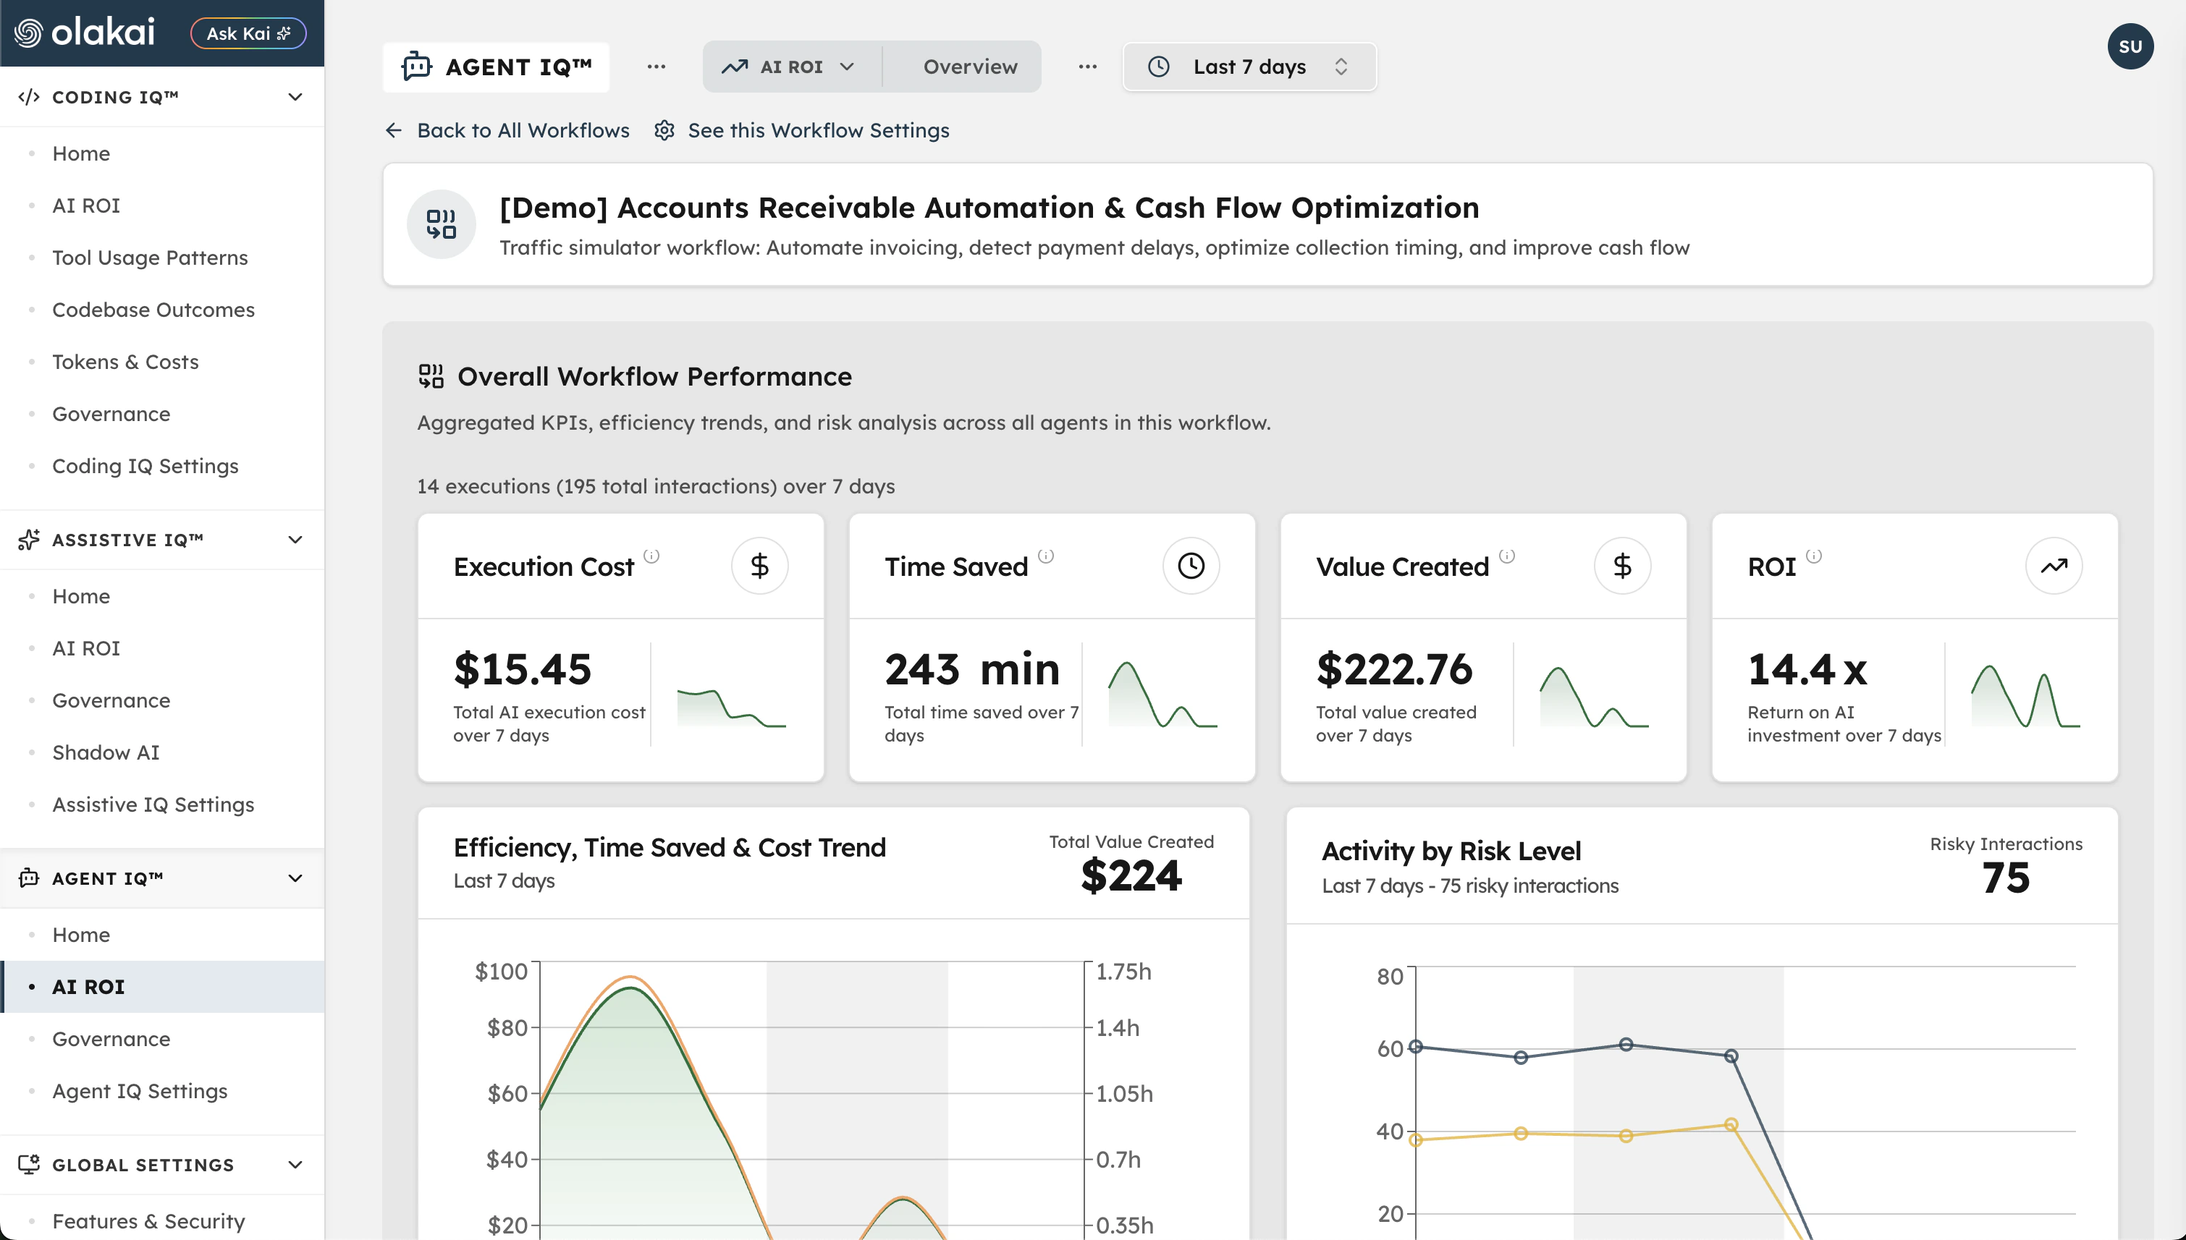Open Governance under Coding IQ
Image resolution: width=2186 pixels, height=1240 pixels.
[111, 414]
